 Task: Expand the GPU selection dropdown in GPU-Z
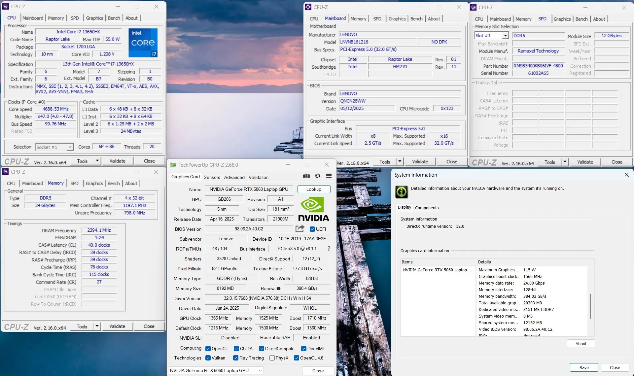click(x=260, y=370)
